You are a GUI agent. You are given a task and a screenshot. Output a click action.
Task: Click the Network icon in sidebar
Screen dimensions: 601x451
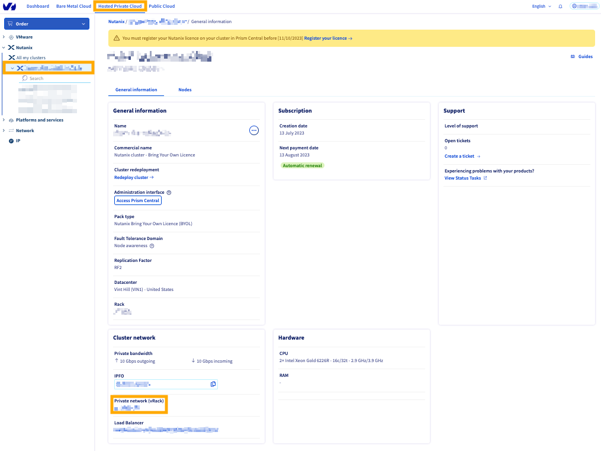(11, 131)
